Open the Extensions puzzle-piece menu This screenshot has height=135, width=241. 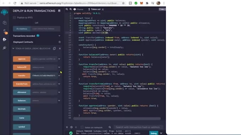click(147, 3)
